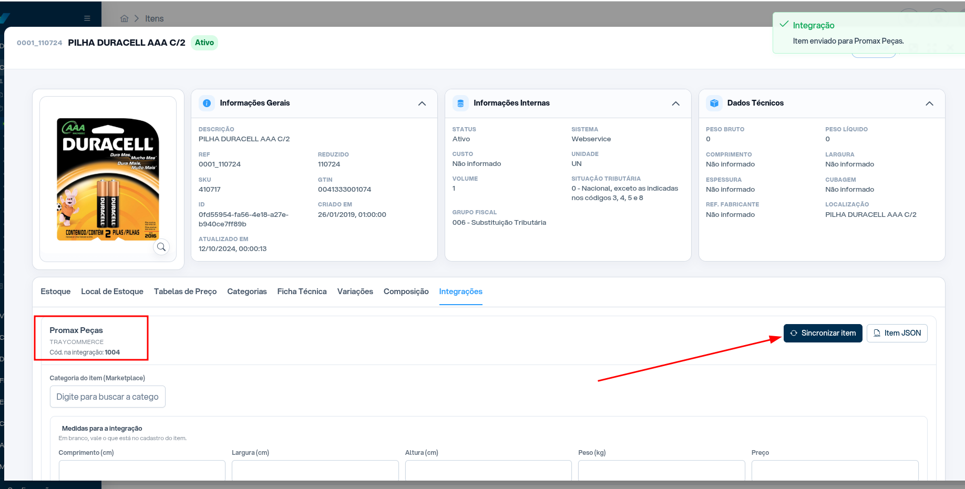
Task: Collapse the Informações Internas panel
Action: 676,103
